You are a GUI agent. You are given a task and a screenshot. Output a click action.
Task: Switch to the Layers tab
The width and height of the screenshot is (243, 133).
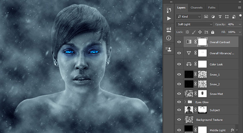181,8
